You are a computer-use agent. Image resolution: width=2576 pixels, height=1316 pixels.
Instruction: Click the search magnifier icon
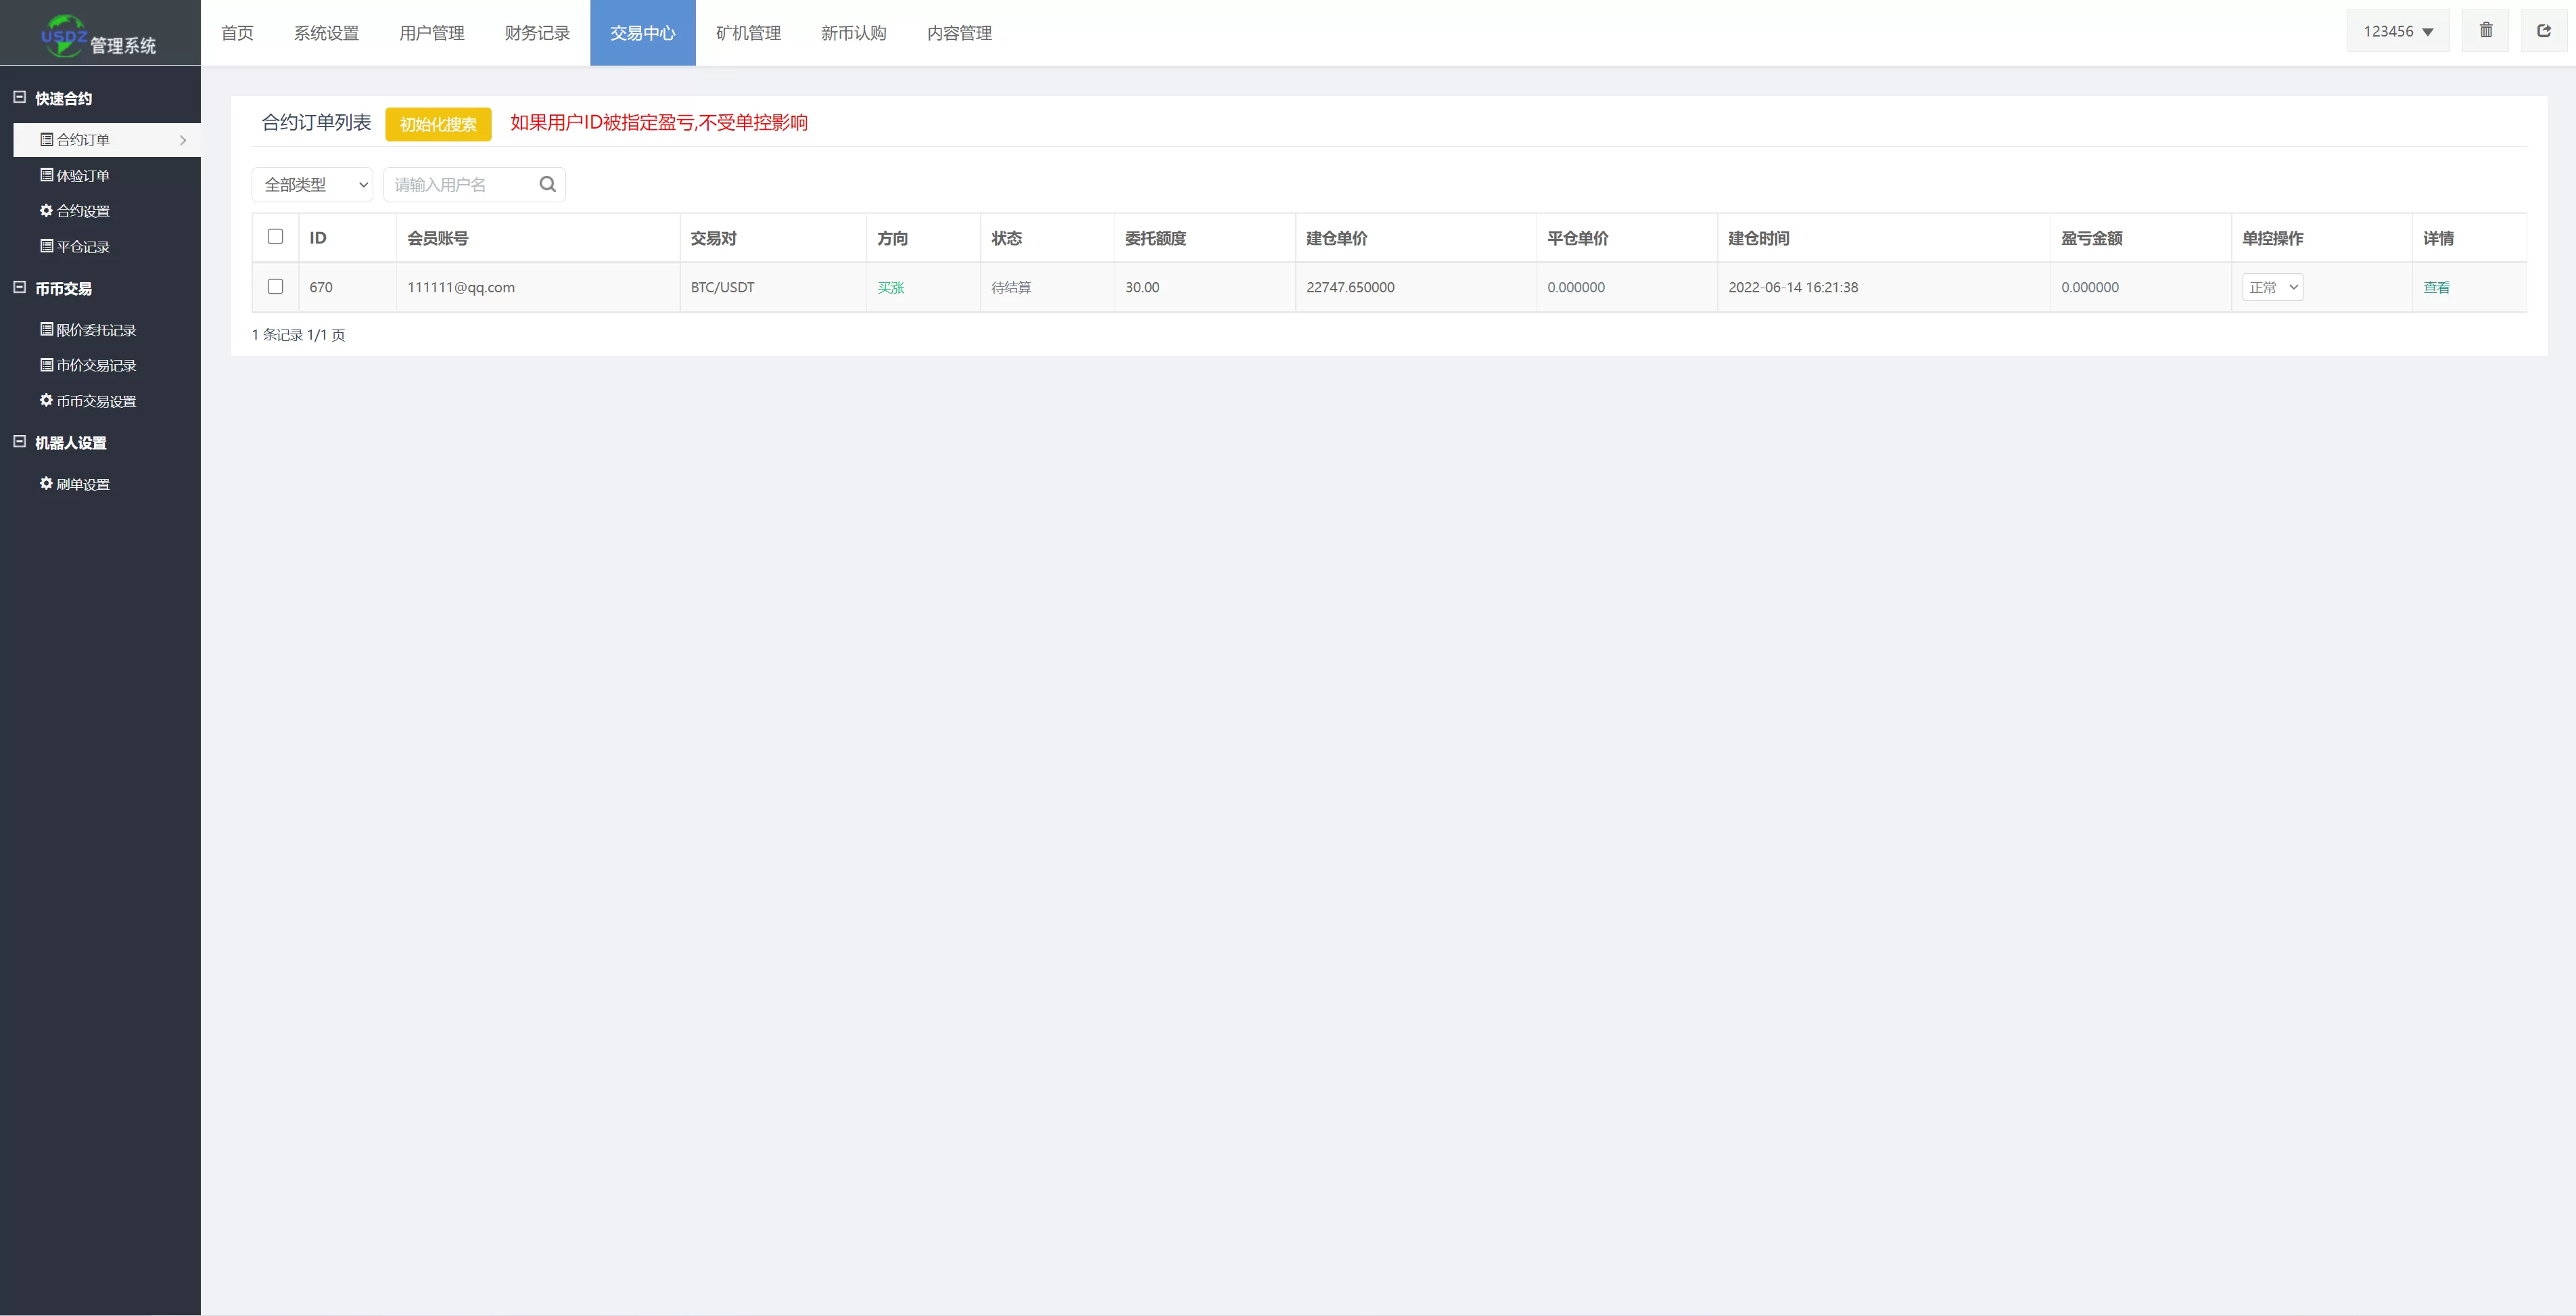547,184
